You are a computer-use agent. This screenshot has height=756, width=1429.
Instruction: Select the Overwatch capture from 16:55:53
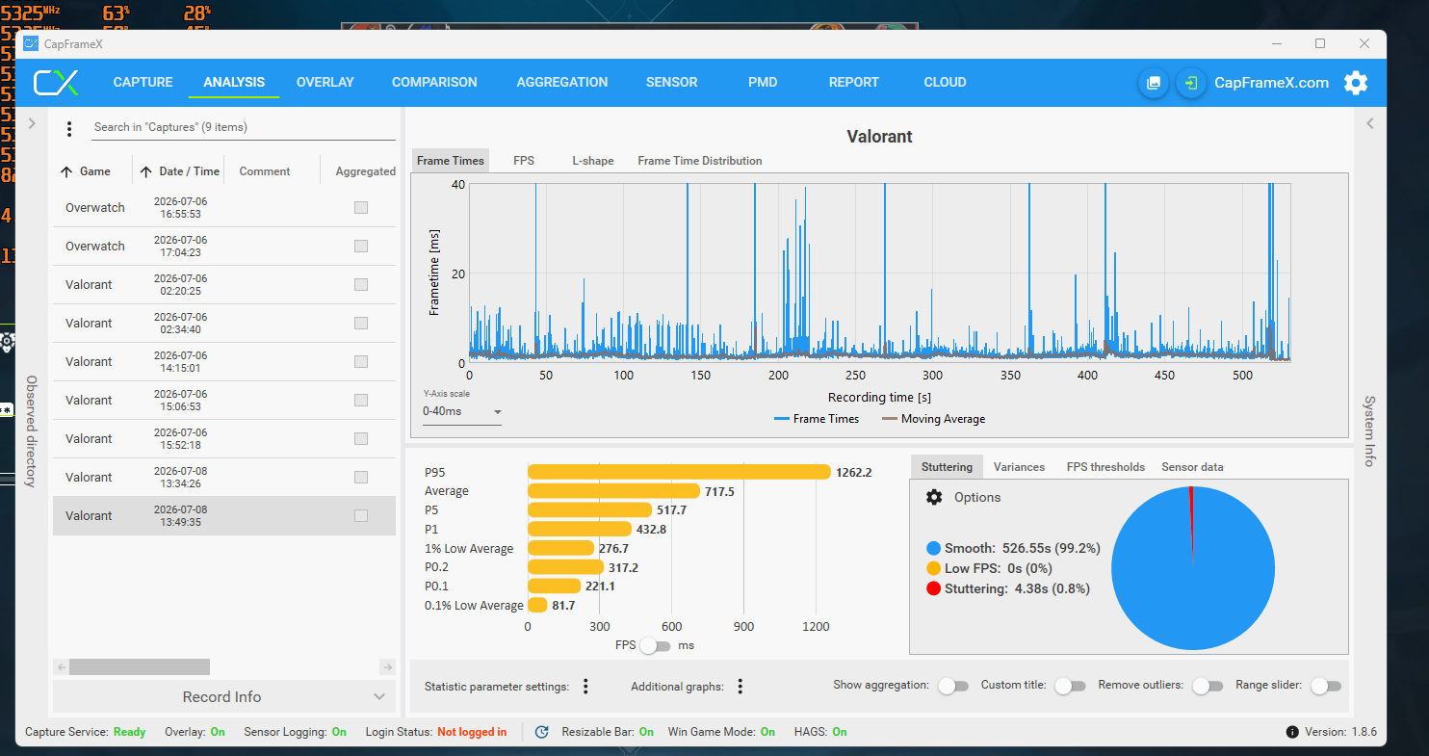224,207
